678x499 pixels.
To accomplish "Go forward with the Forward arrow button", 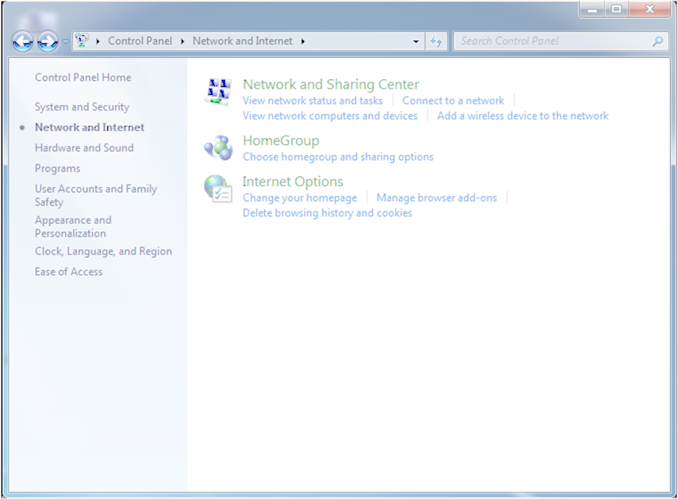I will tap(48, 42).
